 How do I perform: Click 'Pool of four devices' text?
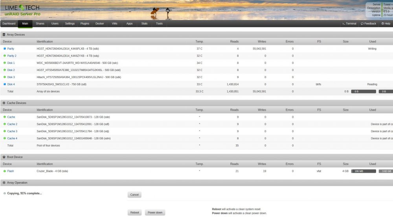point(48,146)
